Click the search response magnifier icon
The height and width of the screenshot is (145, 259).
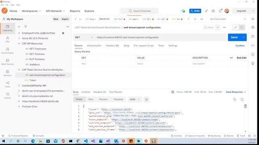point(242,99)
